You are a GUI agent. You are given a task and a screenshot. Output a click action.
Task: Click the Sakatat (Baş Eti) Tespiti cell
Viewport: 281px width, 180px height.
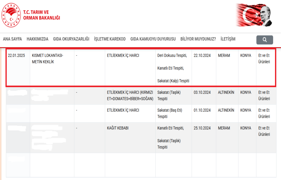(x=170, y=113)
